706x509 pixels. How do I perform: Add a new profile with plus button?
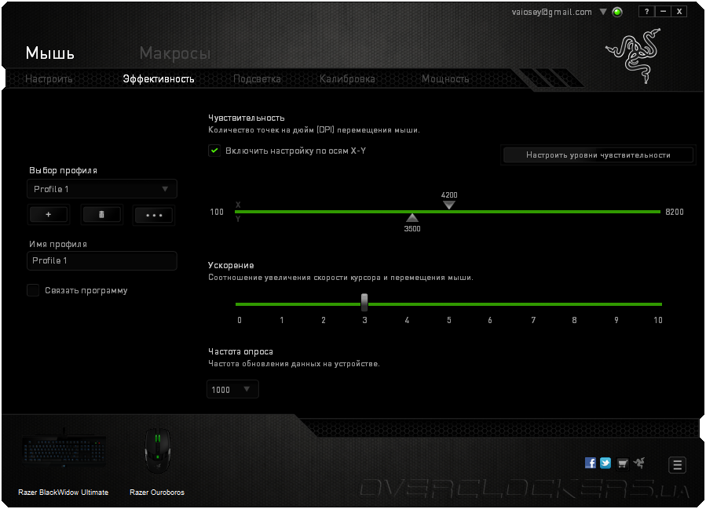(x=49, y=214)
